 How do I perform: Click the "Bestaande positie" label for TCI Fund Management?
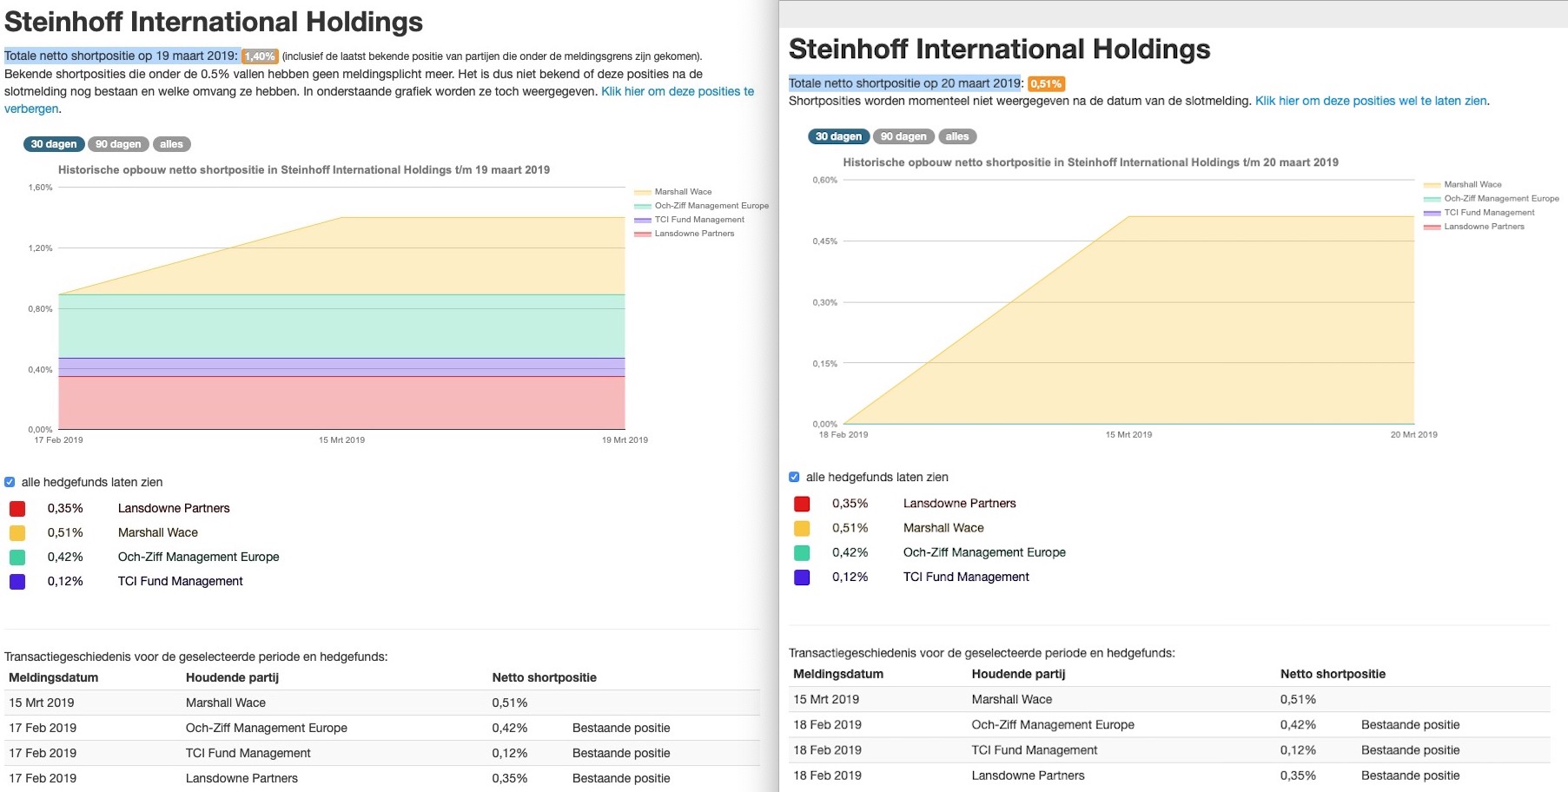tap(620, 752)
